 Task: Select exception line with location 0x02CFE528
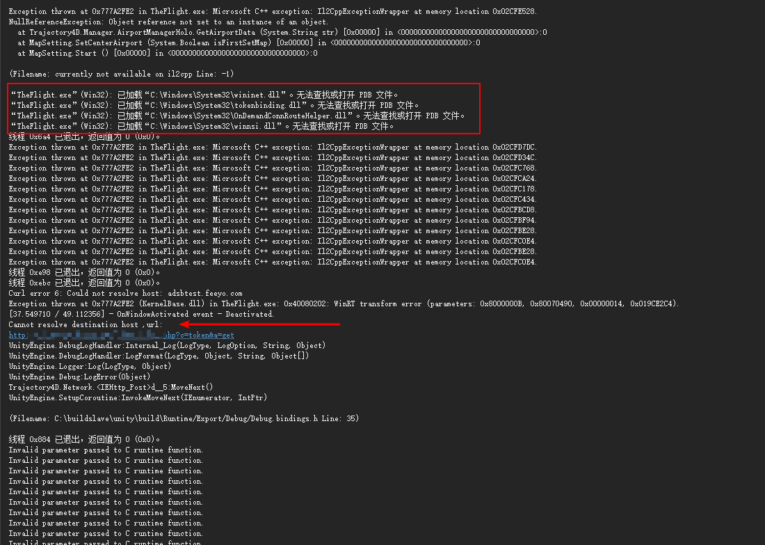click(x=273, y=11)
